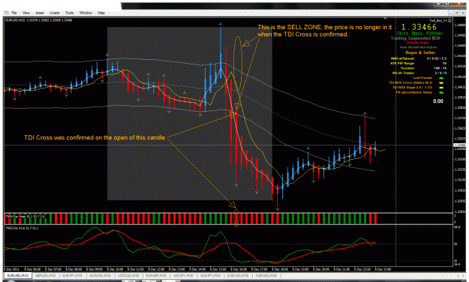Switch to the AUDUSD_M30 chart tab
This screenshot has height=282, width=469.
[101, 275]
